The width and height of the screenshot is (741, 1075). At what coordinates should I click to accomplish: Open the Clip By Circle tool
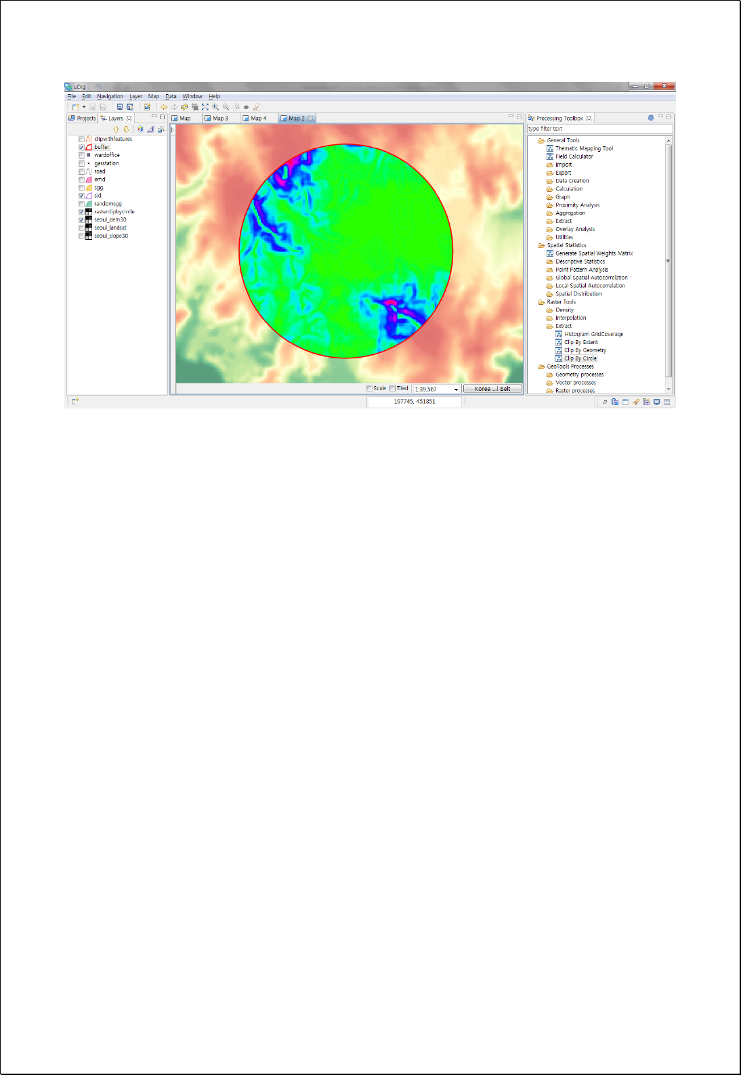tap(576, 358)
